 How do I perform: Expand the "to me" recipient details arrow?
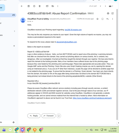[x=33, y=21]
